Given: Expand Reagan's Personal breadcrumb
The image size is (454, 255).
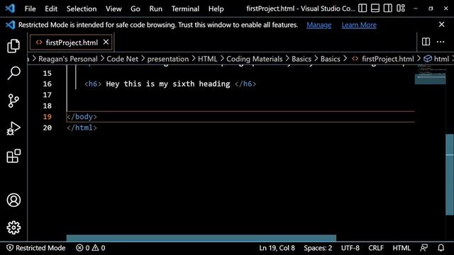Looking at the screenshot, I should tap(68, 59).
